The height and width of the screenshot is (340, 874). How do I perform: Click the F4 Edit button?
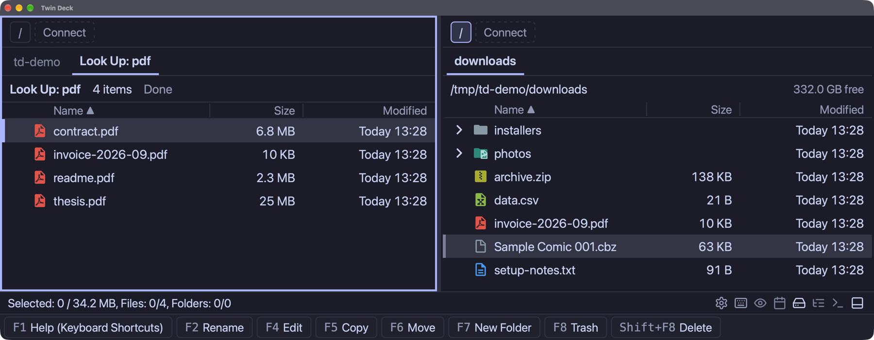point(284,327)
